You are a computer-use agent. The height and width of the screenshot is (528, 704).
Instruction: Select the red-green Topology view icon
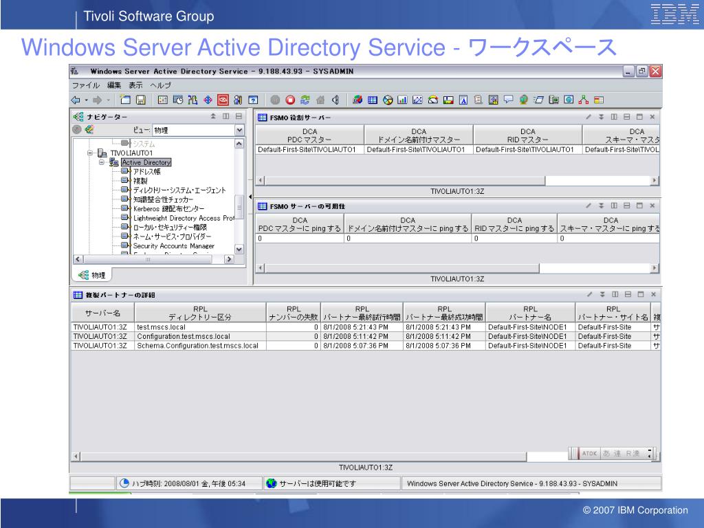pyautogui.click(x=584, y=100)
